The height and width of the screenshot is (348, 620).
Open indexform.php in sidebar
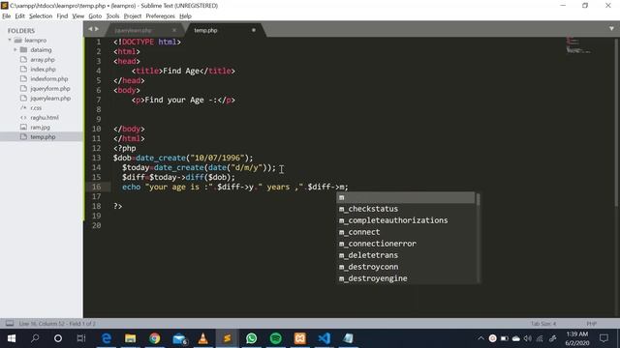click(49, 79)
